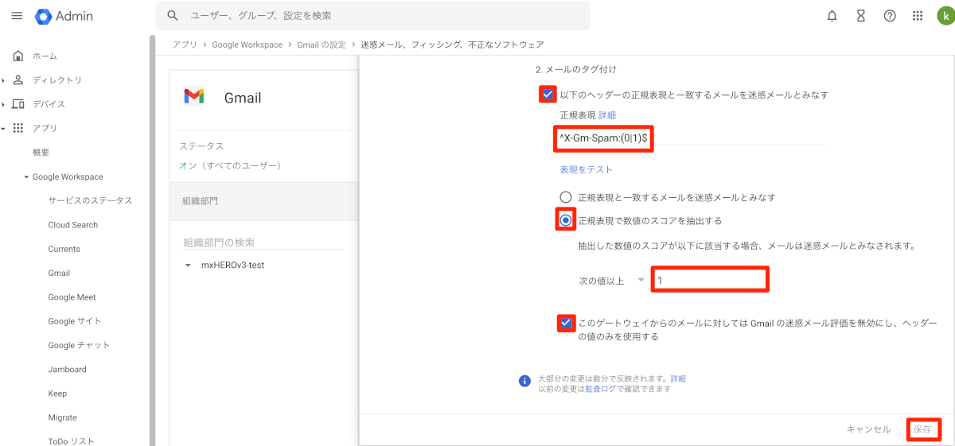The width and height of the screenshot is (955, 446).
Task: Toggle the ヘッダーの正規表現 spam checkbox
Action: pyautogui.click(x=548, y=95)
